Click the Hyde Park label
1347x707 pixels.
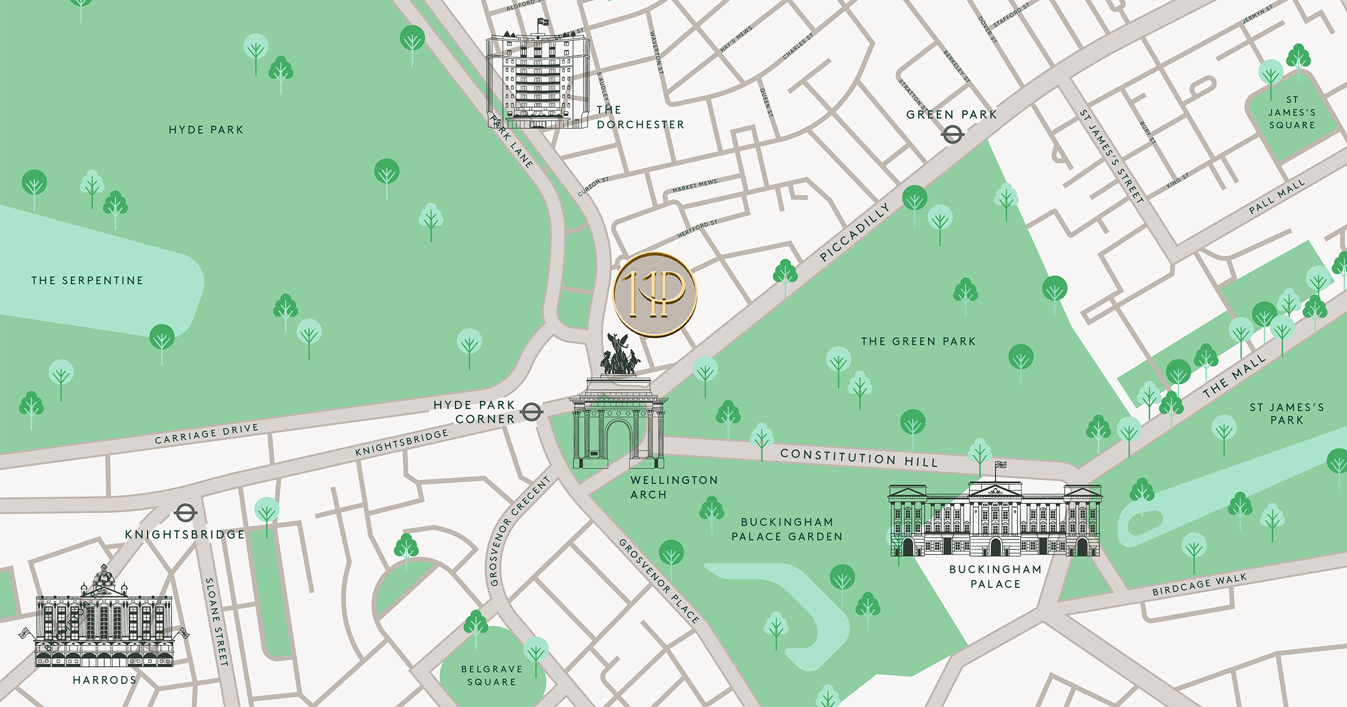pyautogui.click(x=206, y=130)
